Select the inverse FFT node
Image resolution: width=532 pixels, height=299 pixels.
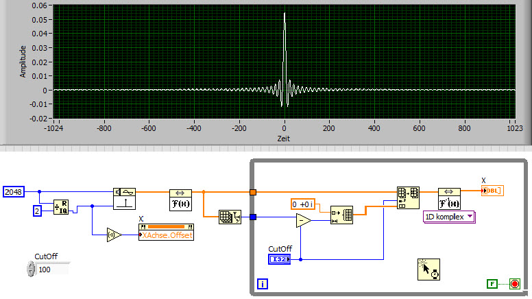click(449, 199)
